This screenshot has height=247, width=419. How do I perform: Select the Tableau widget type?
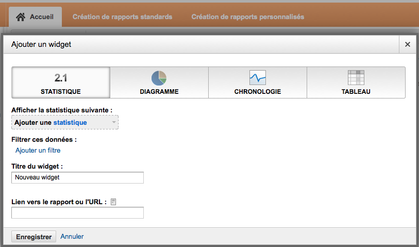tap(356, 83)
